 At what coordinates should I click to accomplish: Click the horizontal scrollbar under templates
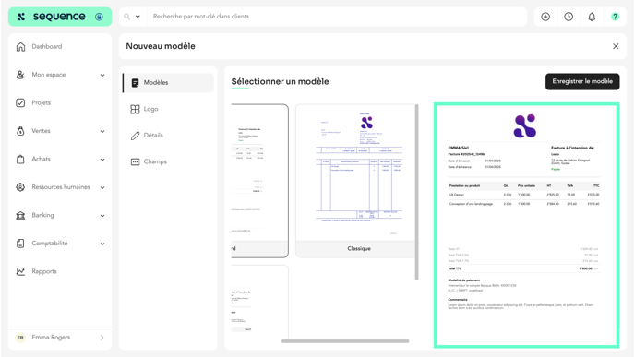[x=344, y=341]
